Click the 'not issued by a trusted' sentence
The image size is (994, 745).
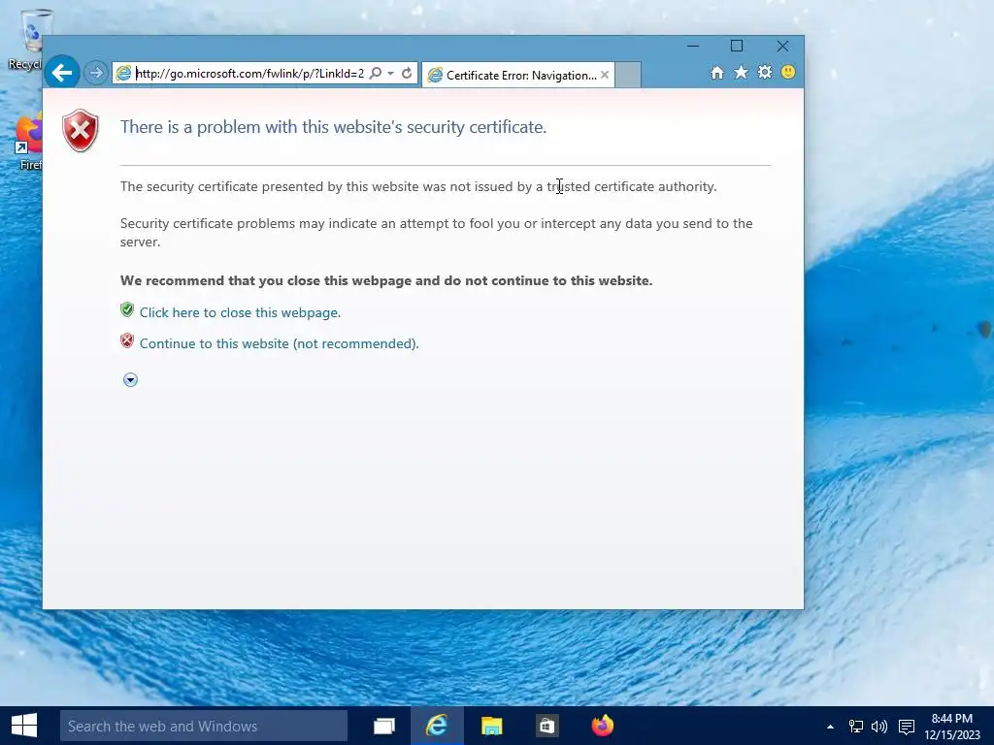point(418,186)
